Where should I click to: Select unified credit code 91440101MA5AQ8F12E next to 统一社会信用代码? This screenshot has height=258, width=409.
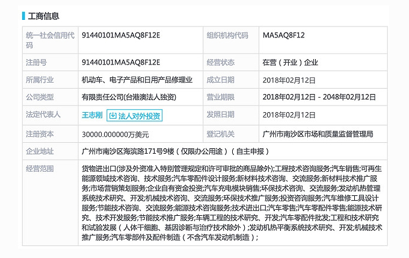[121, 36]
